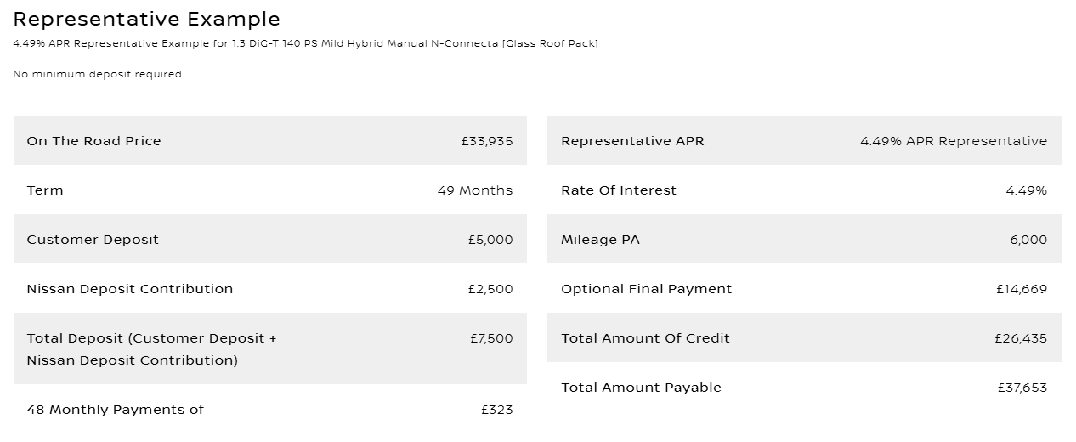The width and height of the screenshot is (1076, 442).
Task: Click the £2,500 contribution value
Action: coord(490,289)
